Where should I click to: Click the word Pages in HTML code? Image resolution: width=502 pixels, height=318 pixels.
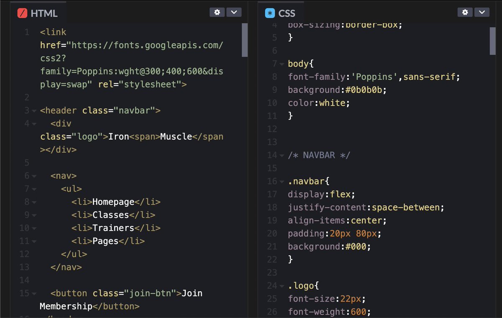click(105, 241)
